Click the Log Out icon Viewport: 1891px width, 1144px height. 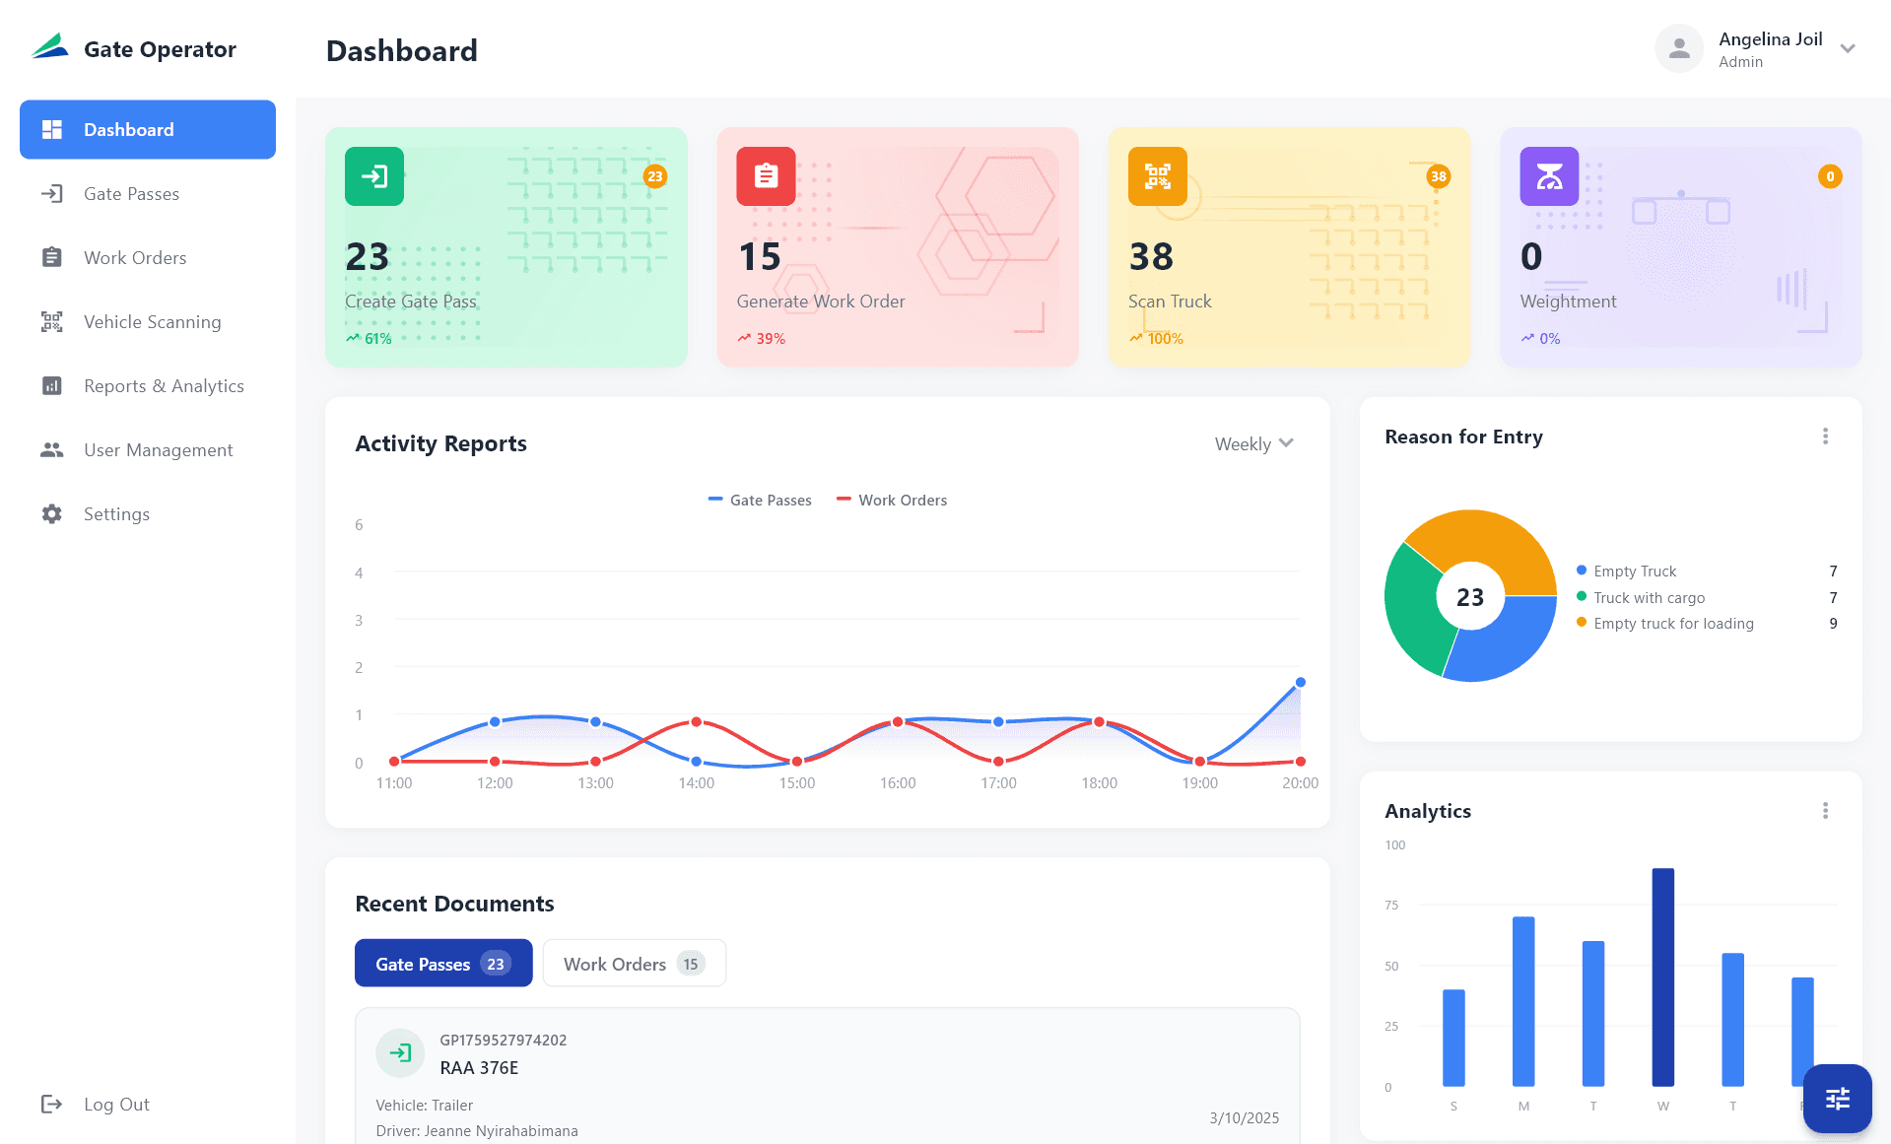coord(52,1104)
